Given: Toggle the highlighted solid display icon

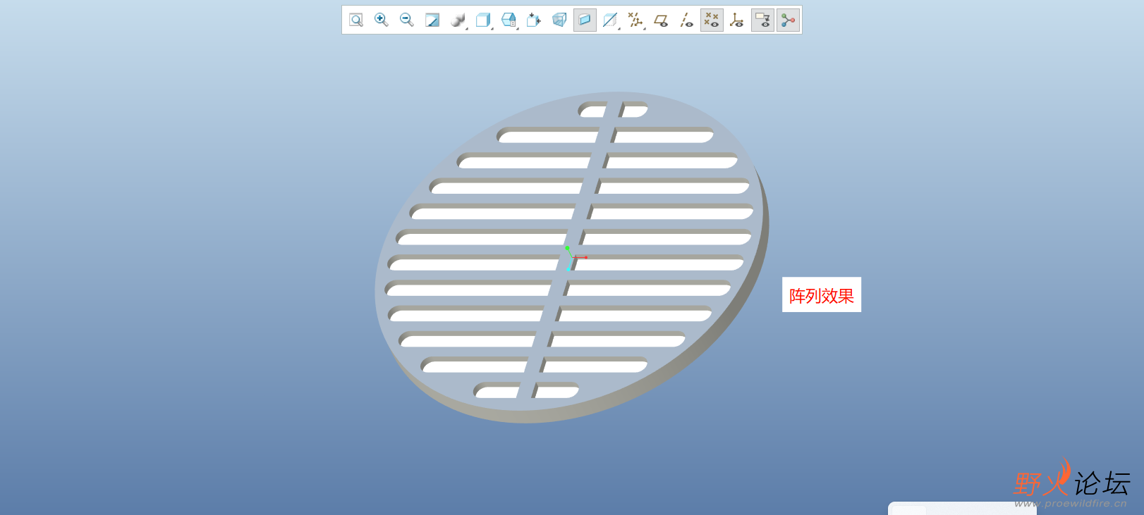Looking at the screenshot, I should coord(585,20).
